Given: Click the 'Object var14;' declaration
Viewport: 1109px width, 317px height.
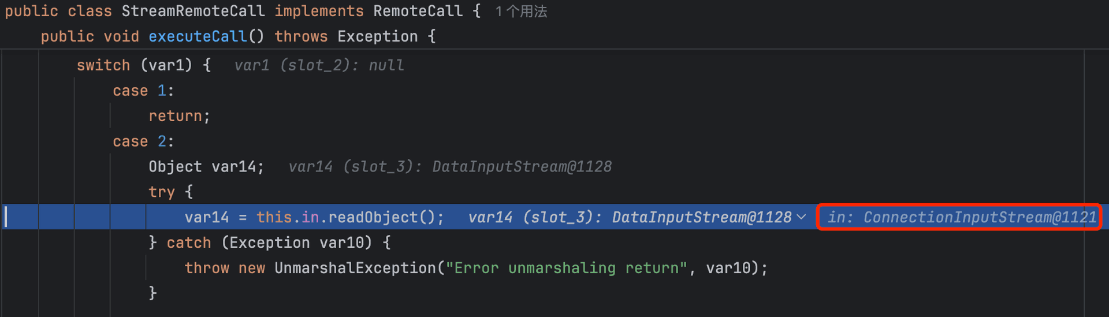Looking at the screenshot, I should point(206,167).
